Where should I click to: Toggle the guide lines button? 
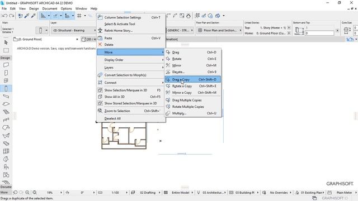click(43, 16)
